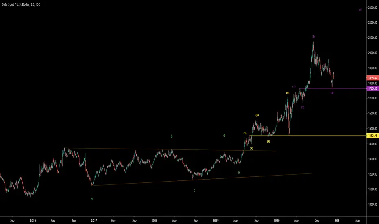Image resolution: width=379 pixels, height=224 pixels.
Task: Click the 2016 time axis label
Action: coord(33,220)
